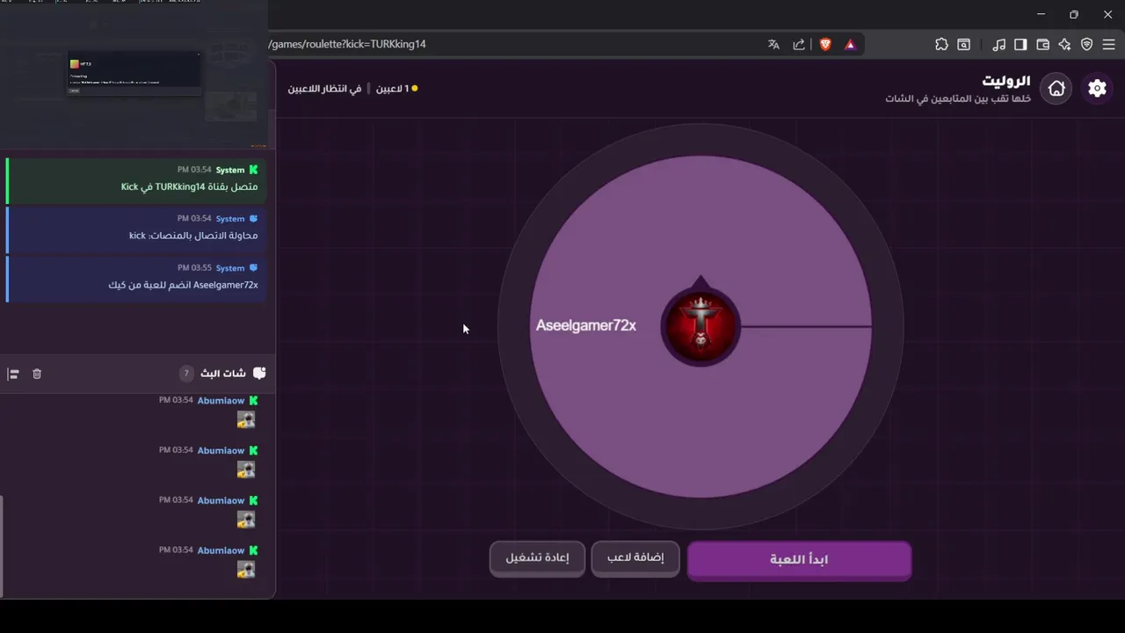Open the browser hamburger menu
This screenshot has width=1125, height=633.
pyautogui.click(x=1108, y=44)
